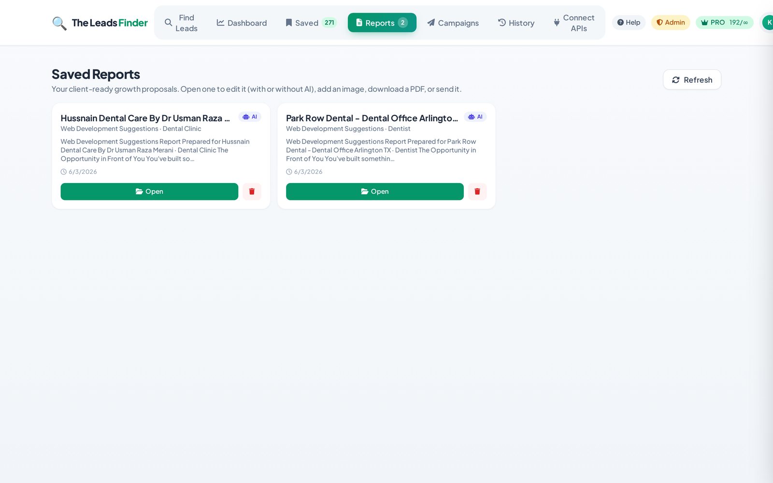Image resolution: width=773 pixels, height=483 pixels.
Task: Switch to the Dashboard tab
Action: pos(242,23)
